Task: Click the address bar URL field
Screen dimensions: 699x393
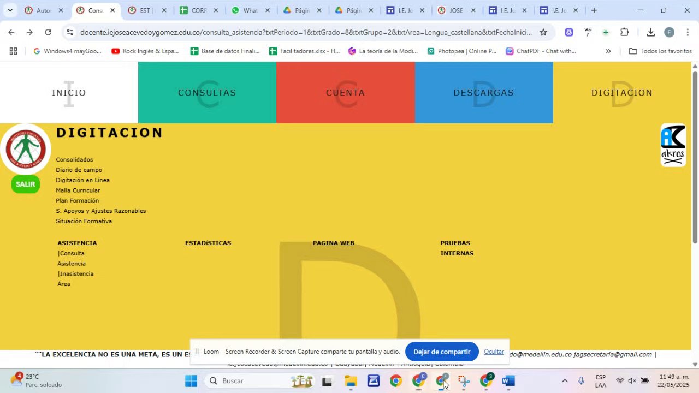Action: [306, 32]
